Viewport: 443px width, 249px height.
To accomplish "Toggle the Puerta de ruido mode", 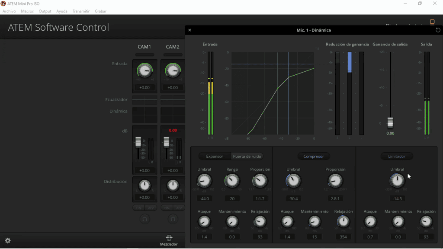I will tap(247, 156).
